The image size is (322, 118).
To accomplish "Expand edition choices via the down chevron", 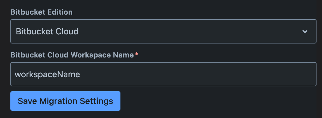I will [305, 32].
